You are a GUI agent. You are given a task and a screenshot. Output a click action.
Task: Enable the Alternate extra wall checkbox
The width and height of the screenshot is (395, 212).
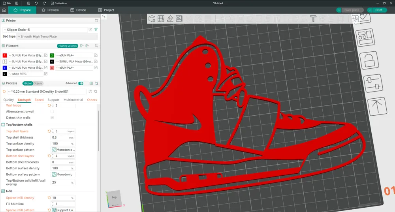52,112
